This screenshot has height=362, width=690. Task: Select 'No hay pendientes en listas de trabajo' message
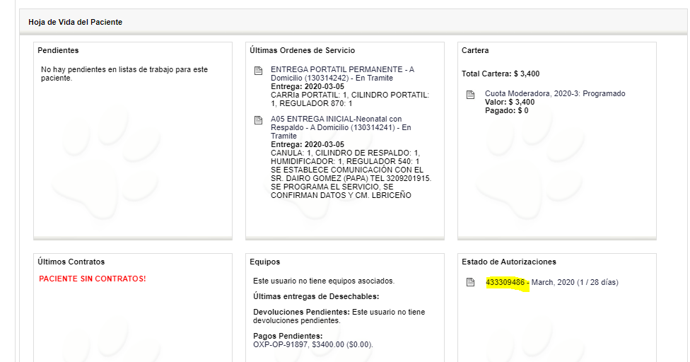pos(124,74)
